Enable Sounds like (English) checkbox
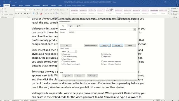Image resolution: width=179 pixels, height=101 pixels. (x=62, y=61)
